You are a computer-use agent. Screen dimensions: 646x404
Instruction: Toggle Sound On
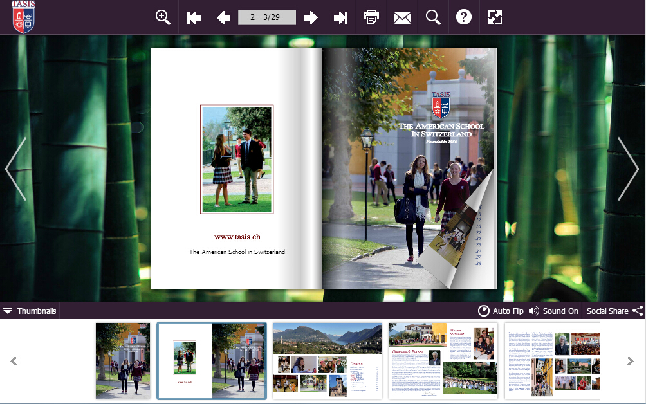553,311
